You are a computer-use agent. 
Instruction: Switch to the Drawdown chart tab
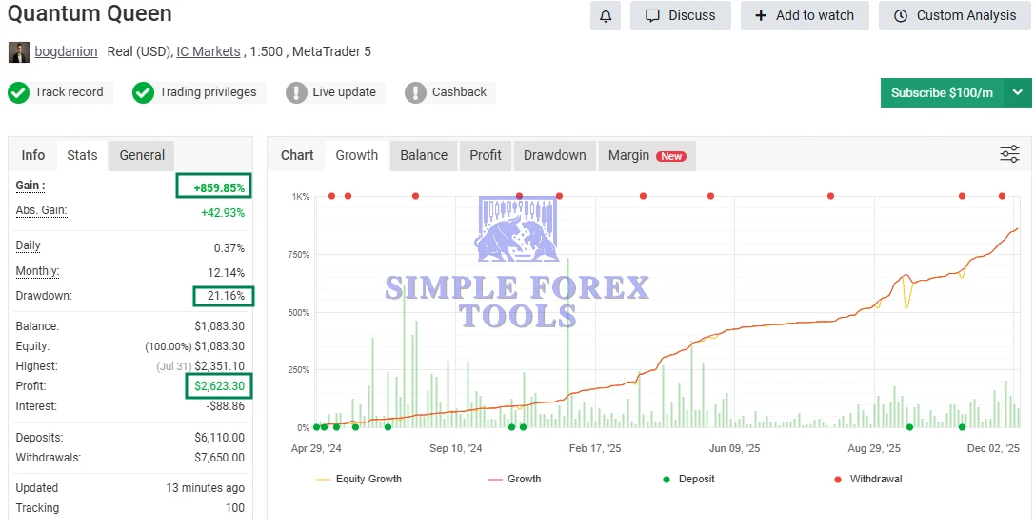[555, 155]
